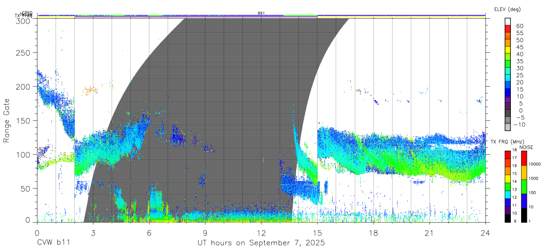Click the '35' label on ELEV color bar

(x=519, y=61)
